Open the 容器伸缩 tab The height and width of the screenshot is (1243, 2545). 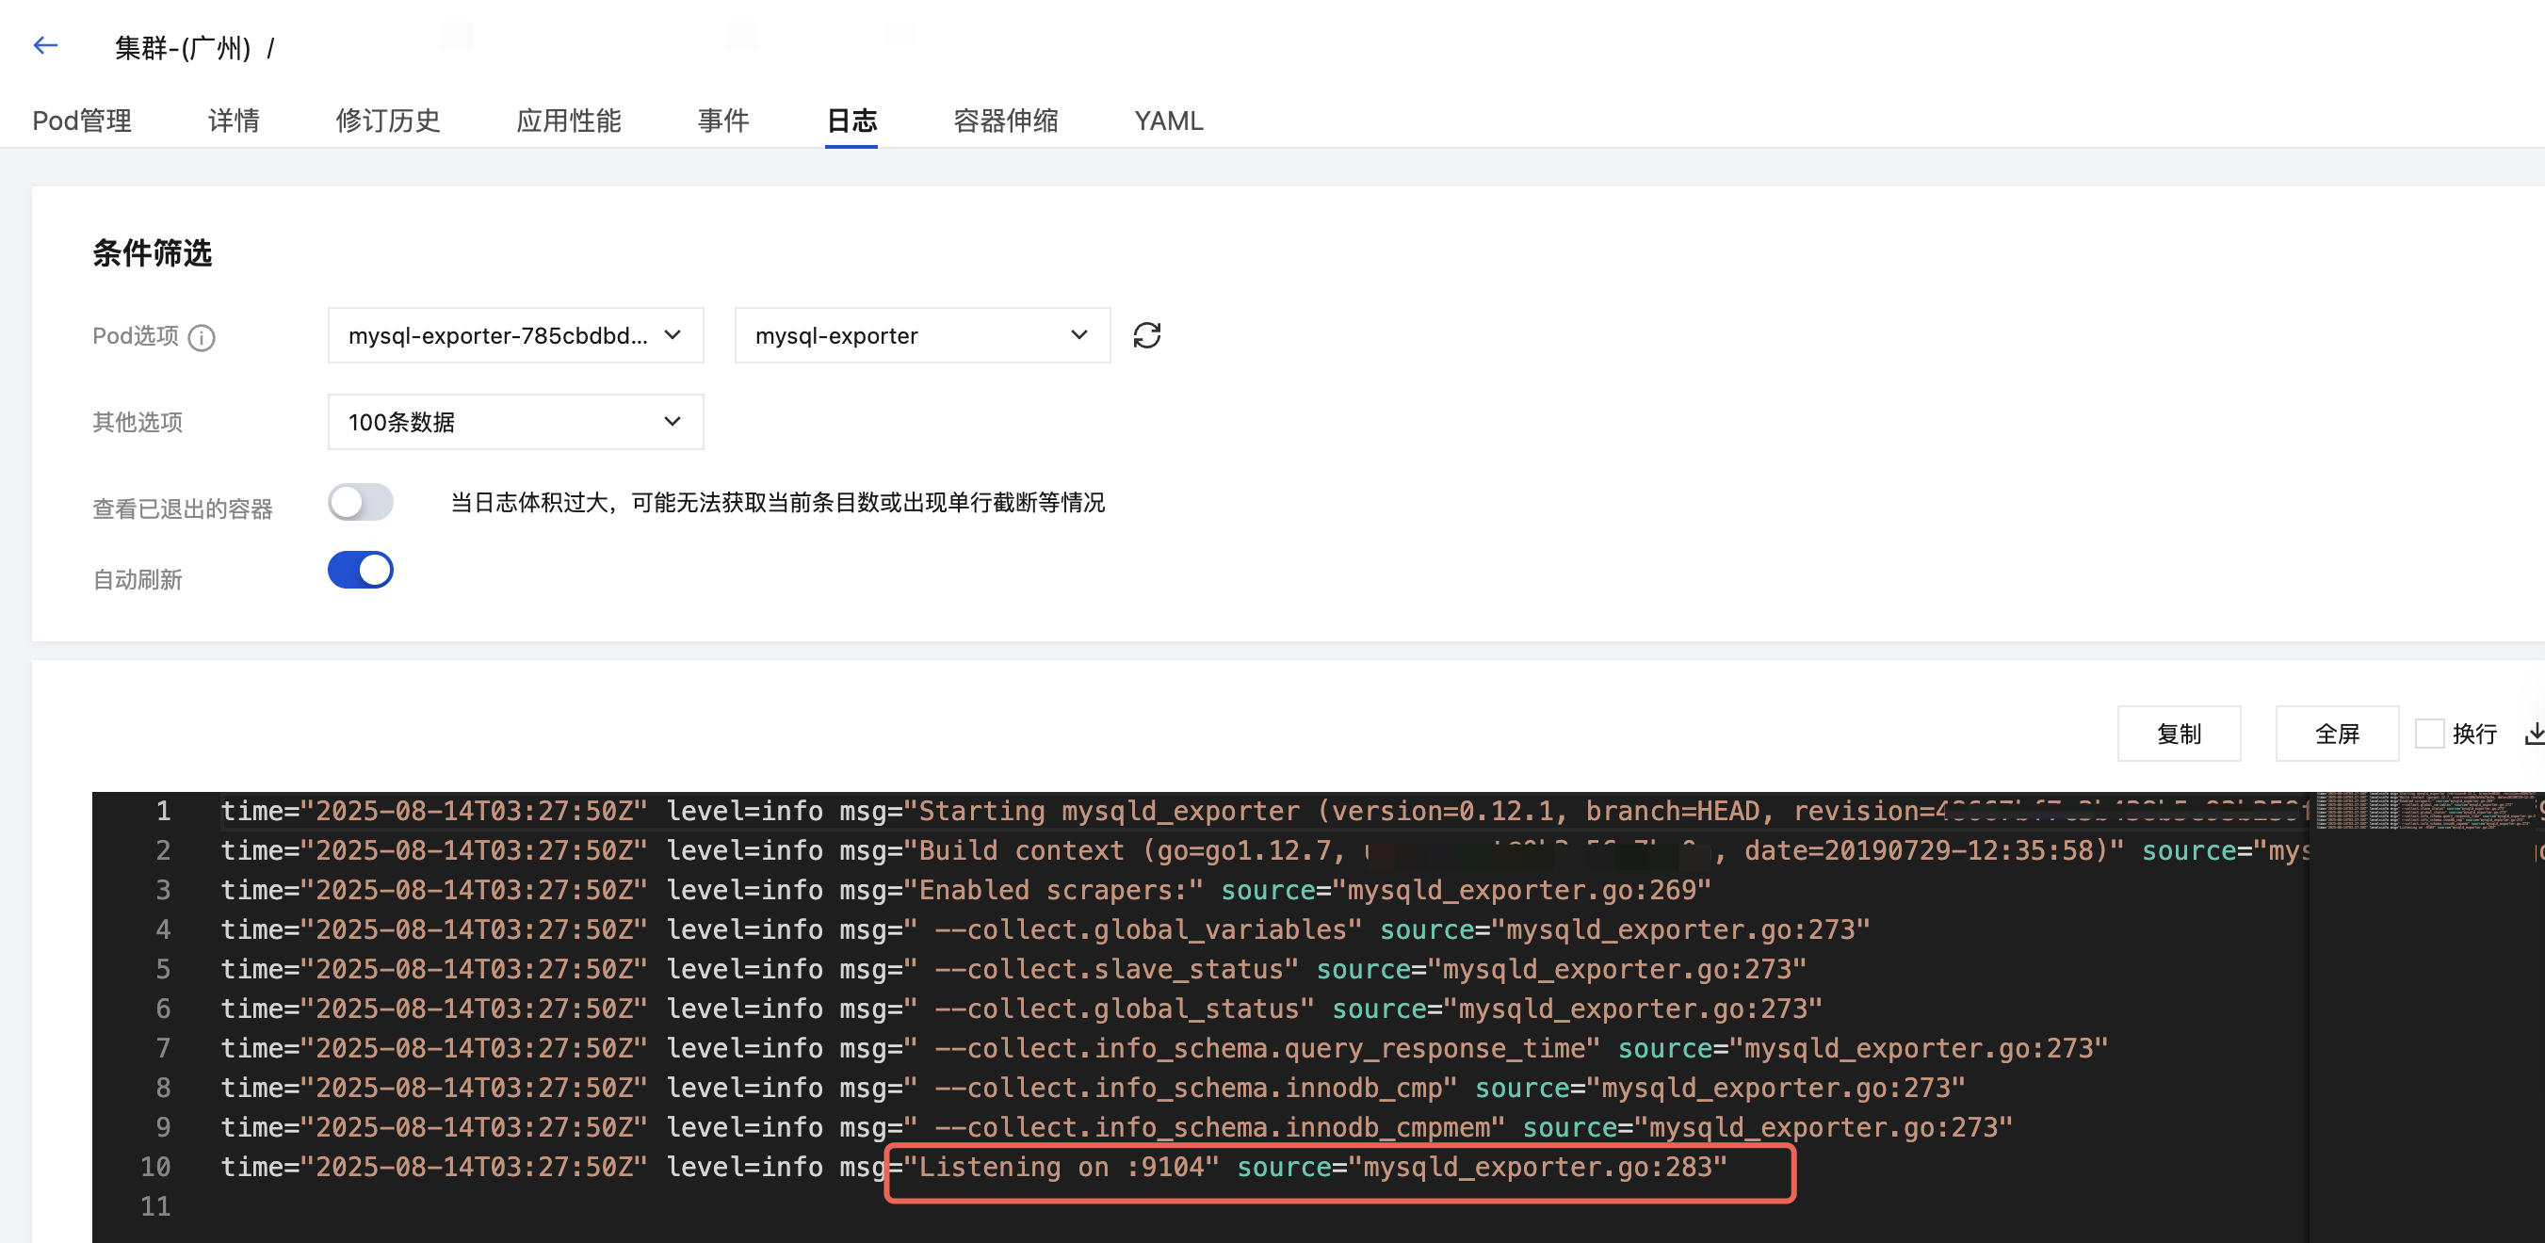click(x=1005, y=121)
